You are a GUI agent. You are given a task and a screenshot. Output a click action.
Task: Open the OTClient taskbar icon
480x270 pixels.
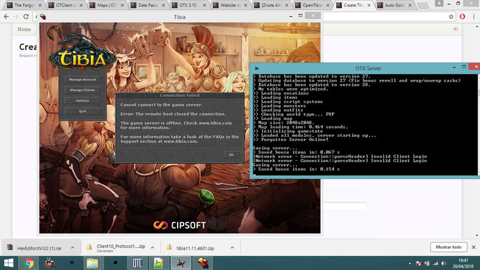click(x=137, y=263)
